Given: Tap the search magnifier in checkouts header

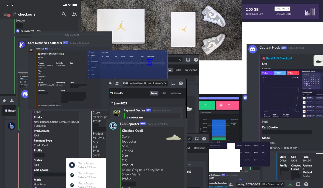Looking at the screenshot, I should pyautogui.click(x=64, y=14).
